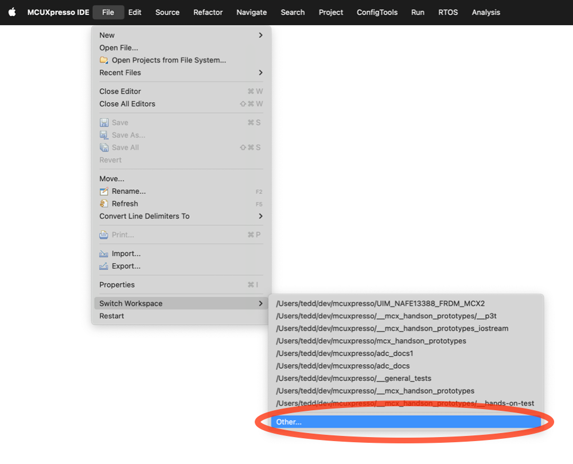
Task: Open the Source menu
Action: click(167, 12)
